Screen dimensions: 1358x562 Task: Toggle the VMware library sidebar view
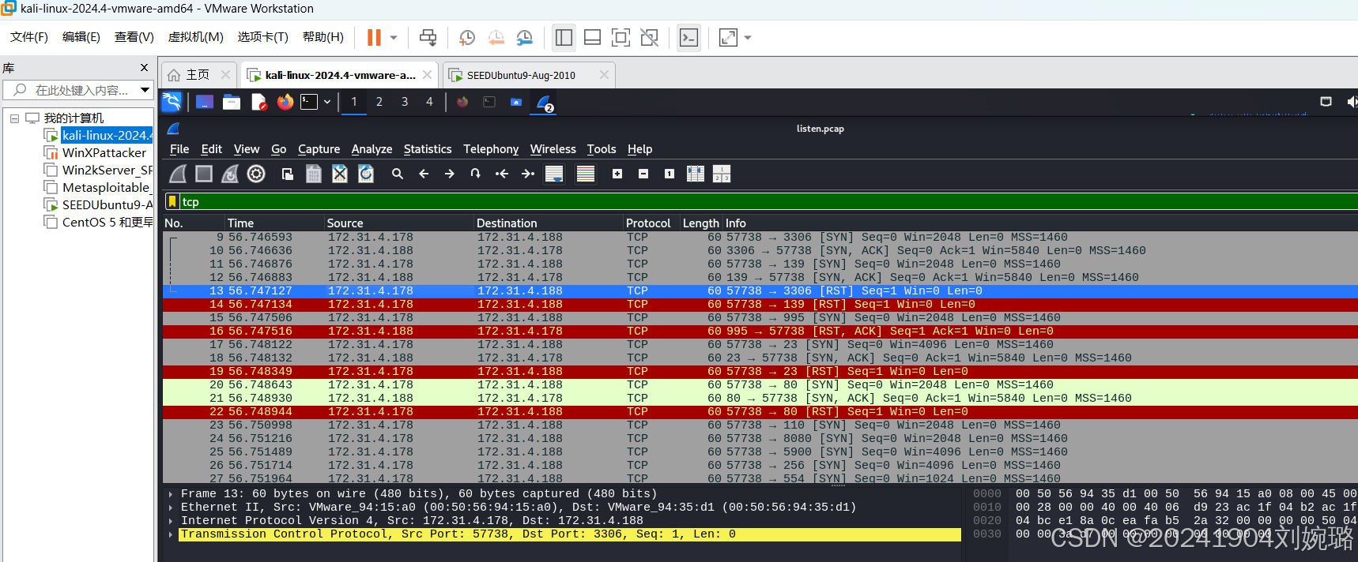(x=564, y=37)
